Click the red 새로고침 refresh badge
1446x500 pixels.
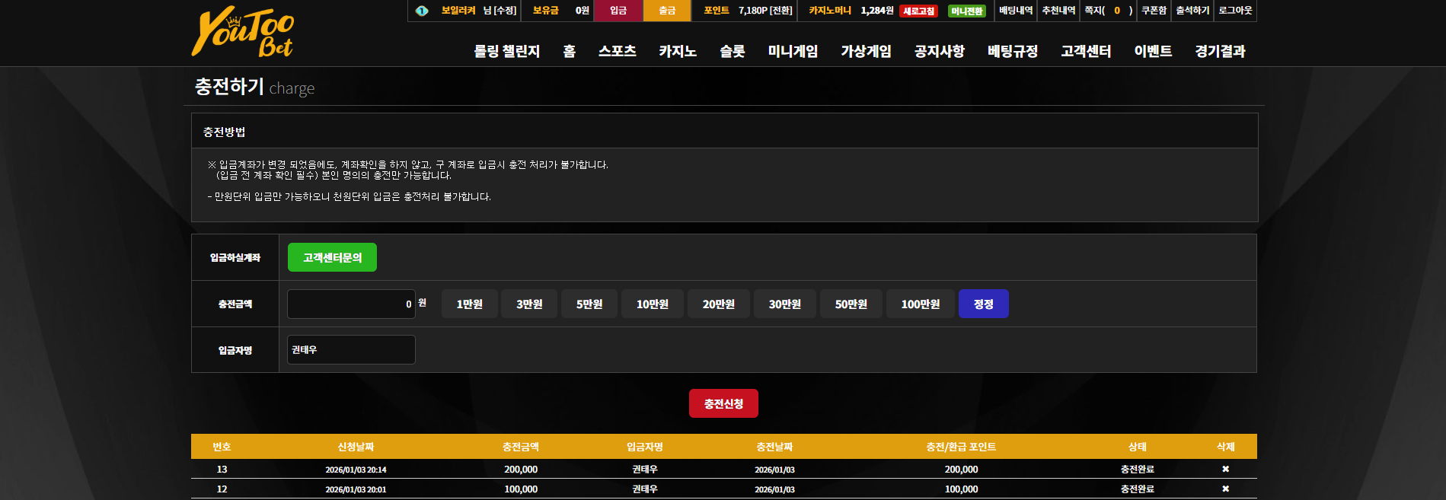[918, 11]
